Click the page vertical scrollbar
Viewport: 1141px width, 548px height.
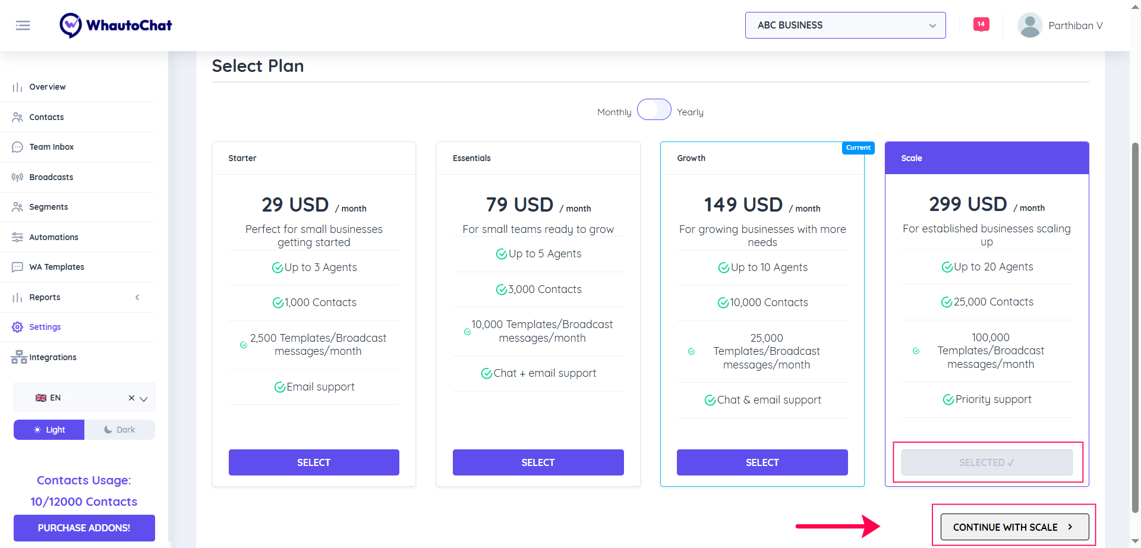click(1135, 327)
